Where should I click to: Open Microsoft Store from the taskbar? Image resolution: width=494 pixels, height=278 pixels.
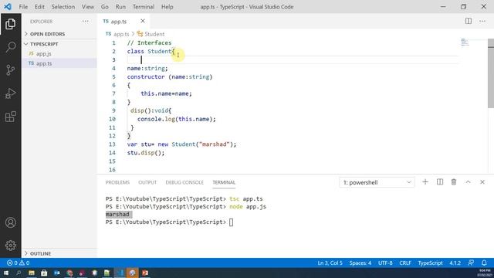point(44,273)
